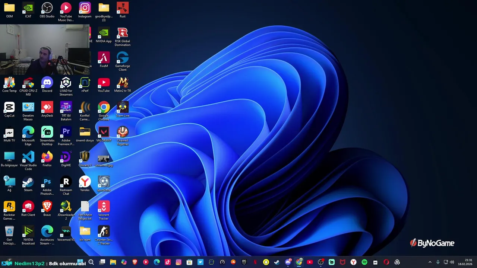Open the önemli dosya folder

point(85,134)
